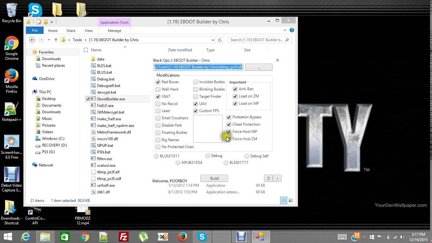432x243 pixels.
Task: Click the Custom FPS list box
Action: [x=208, y=129]
